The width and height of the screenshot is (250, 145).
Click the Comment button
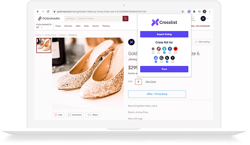coord(75,115)
